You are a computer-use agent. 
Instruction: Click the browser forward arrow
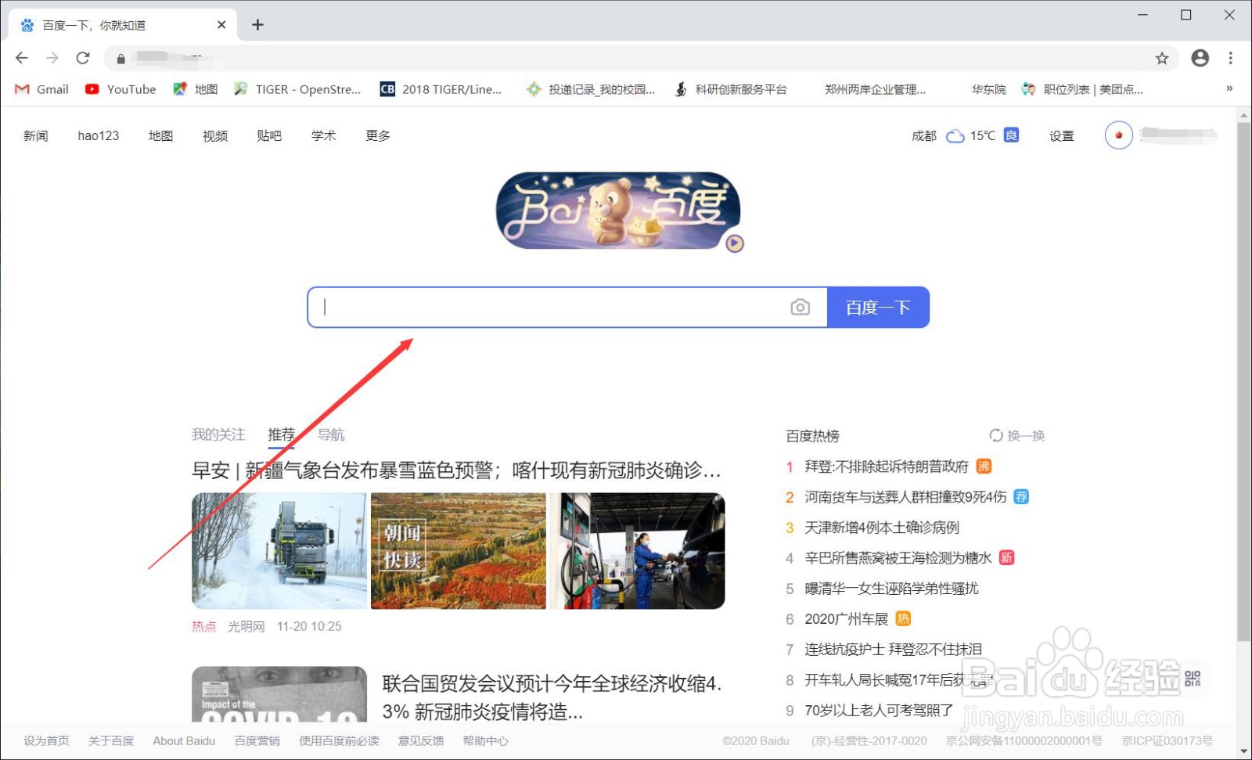pos(52,58)
